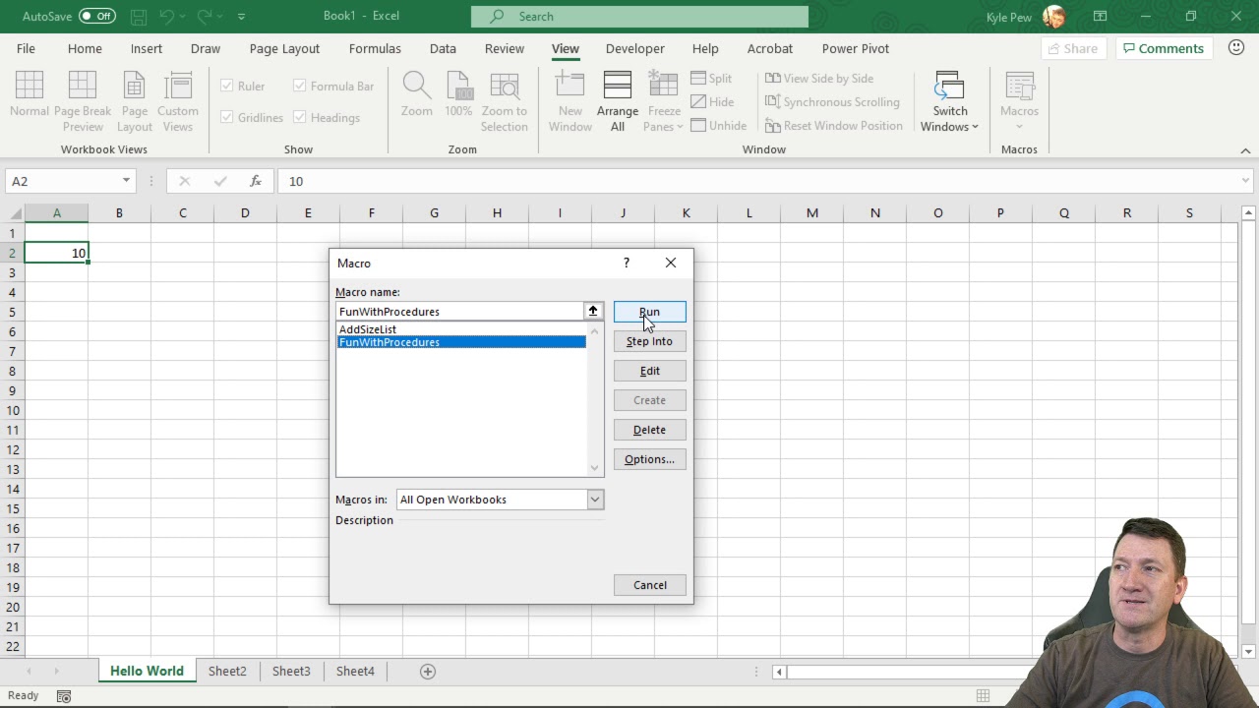Screen dimensions: 1259x708
Task: Expand Switch Windows dropdown
Action: (950, 101)
